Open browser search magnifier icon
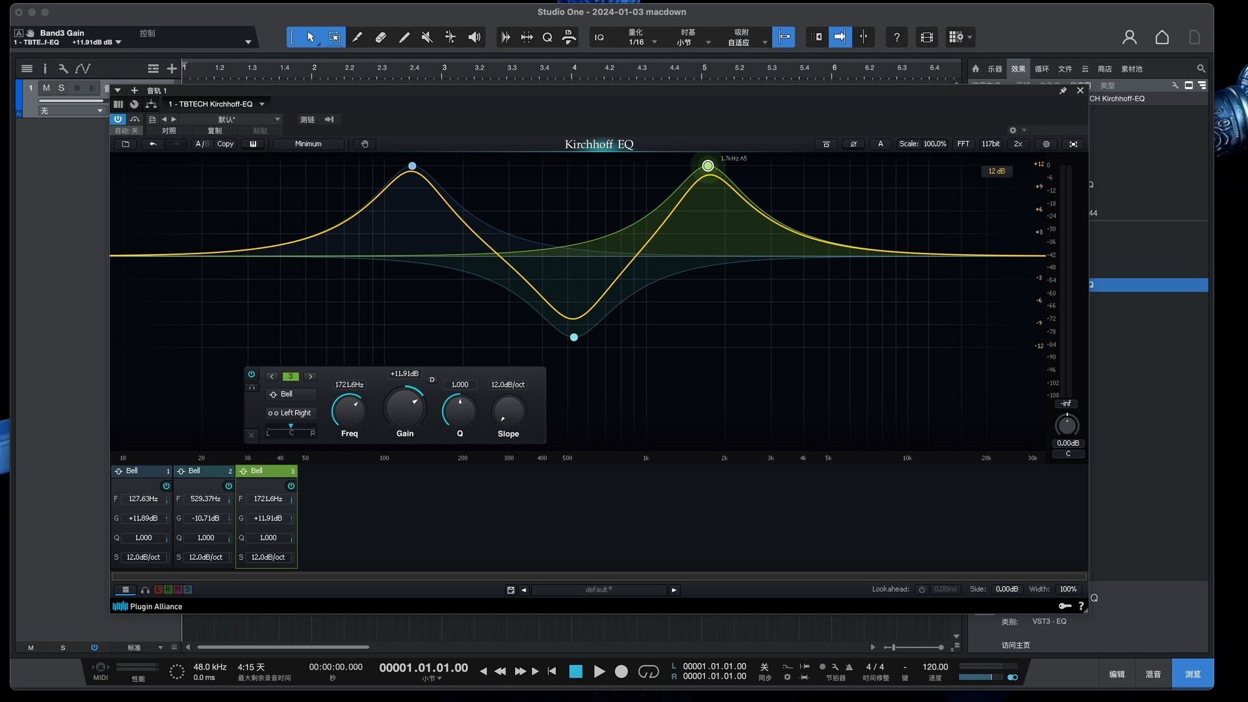This screenshot has height=702, width=1248. tap(1201, 68)
